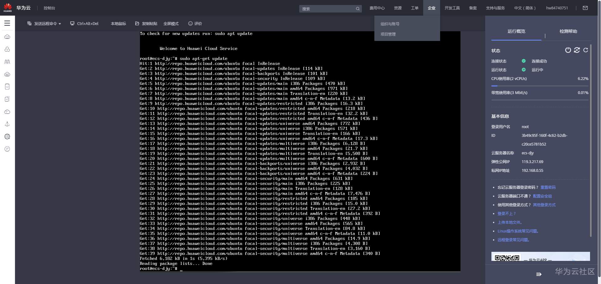The height and width of the screenshot is (284, 601).
Task: Open the 开发工具 menu
Action: coord(452,8)
